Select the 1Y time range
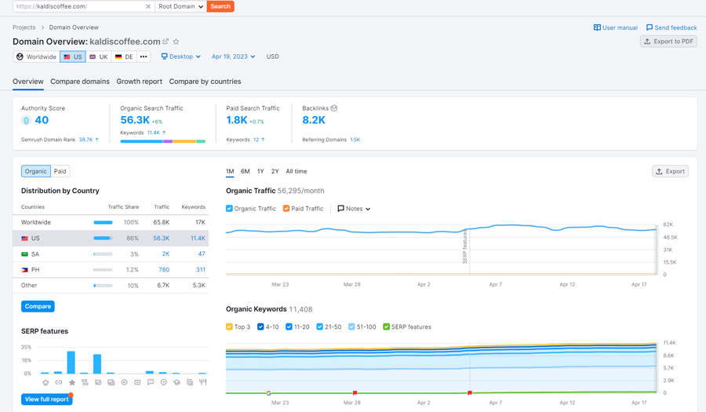706x412 pixels. 260,171
